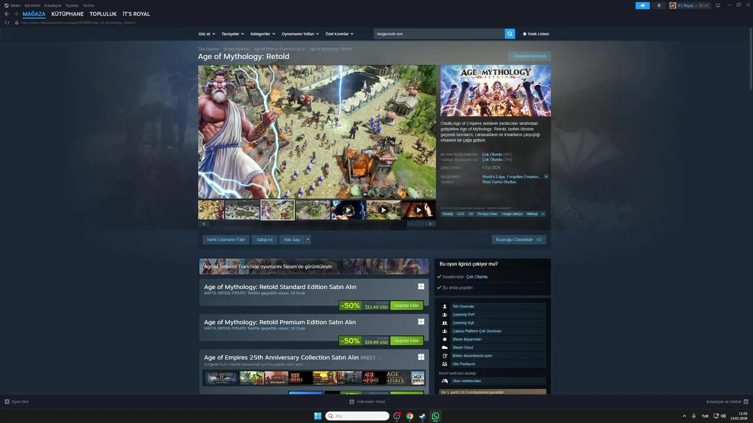Viewport: 753px width, 423px height.
Task: Click the İstek Listesine Ekle button
Action: (x=226, y=240)
